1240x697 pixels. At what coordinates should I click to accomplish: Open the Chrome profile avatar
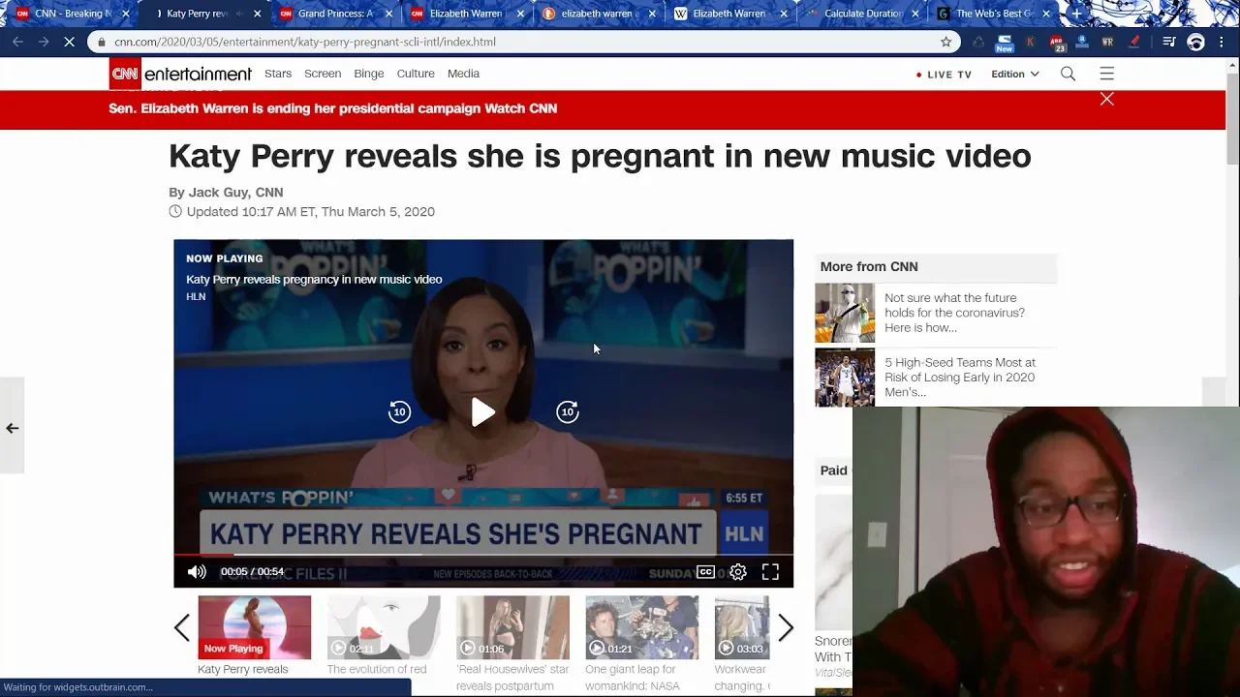(1195, 42)
